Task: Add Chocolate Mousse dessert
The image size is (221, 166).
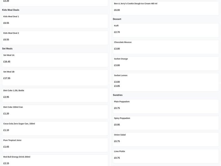Action: tap(166, 47)
